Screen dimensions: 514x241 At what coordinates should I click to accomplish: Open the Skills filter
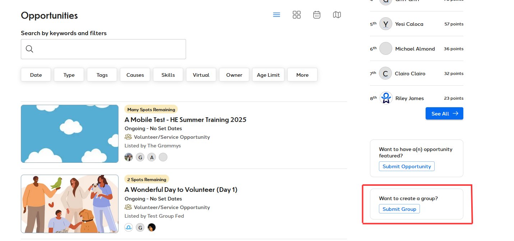168,75
